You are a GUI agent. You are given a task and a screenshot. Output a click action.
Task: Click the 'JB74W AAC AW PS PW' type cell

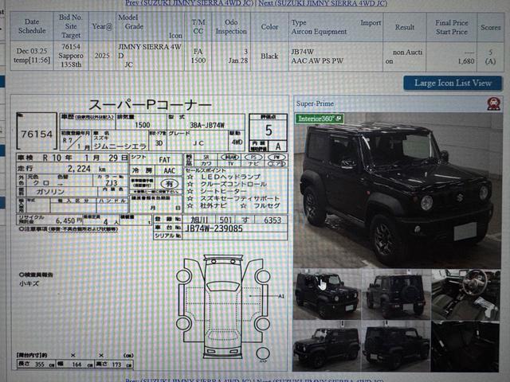[335, 57]
